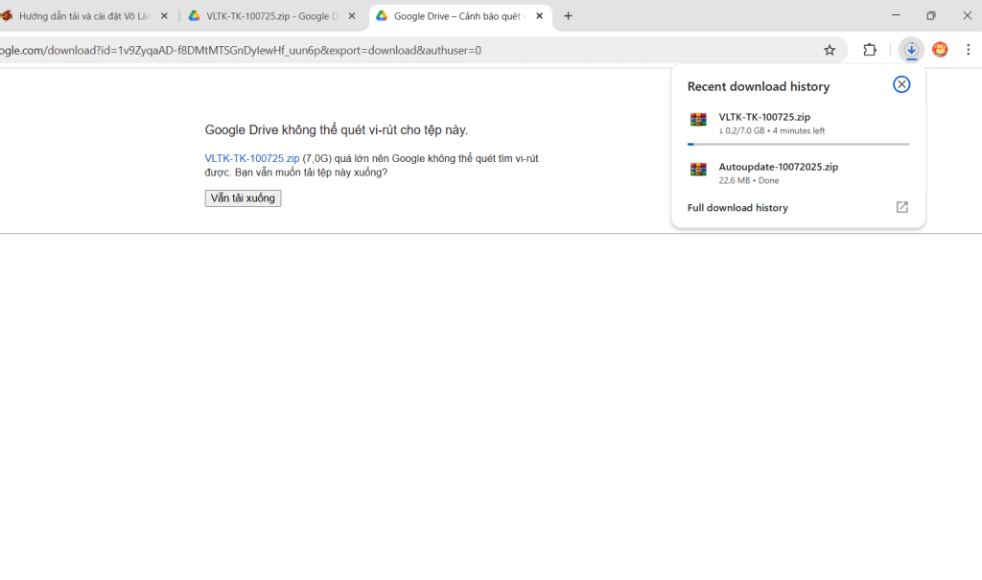
Task: Open the Chrome profile avatar
Action: click(940, 50)
